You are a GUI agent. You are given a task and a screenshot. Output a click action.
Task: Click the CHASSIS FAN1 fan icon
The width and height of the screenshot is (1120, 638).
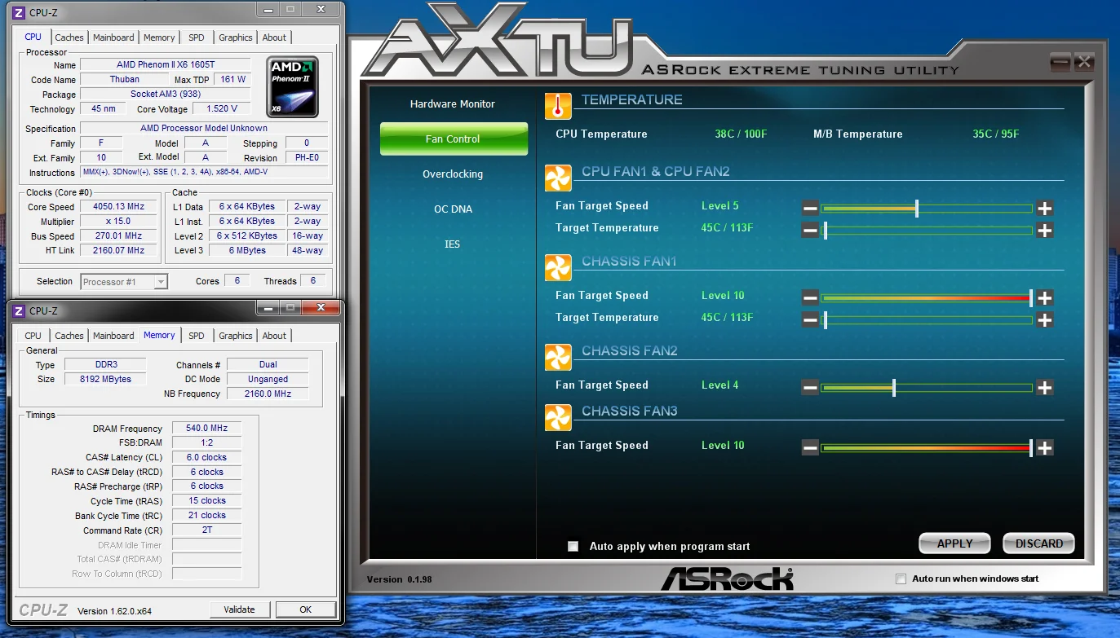point(558,268)
